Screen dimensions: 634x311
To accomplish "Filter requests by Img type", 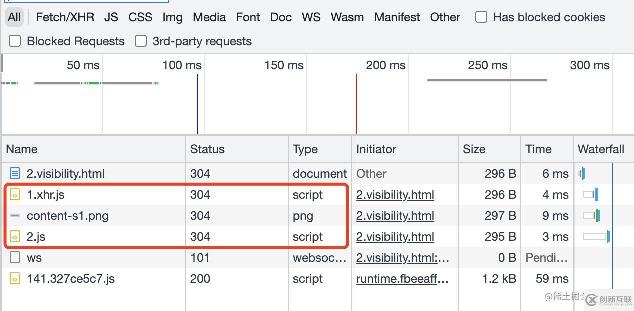I will point(172,17).
